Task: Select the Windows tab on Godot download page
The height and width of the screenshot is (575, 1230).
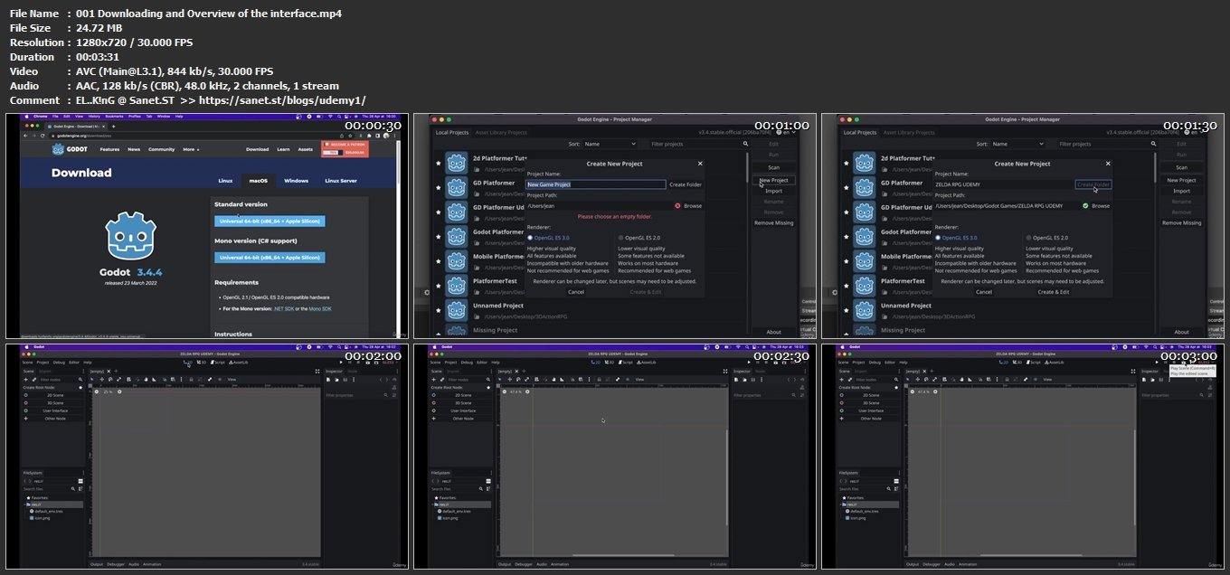Action: coord(297,181)
